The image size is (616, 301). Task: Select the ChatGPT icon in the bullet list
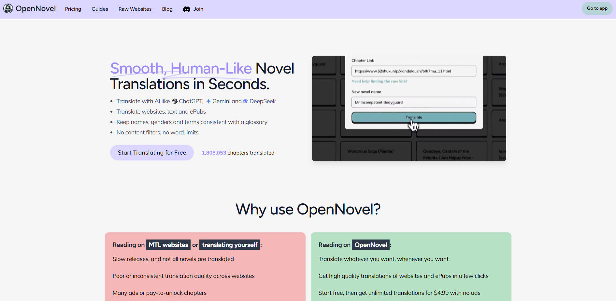click(175, 101)
